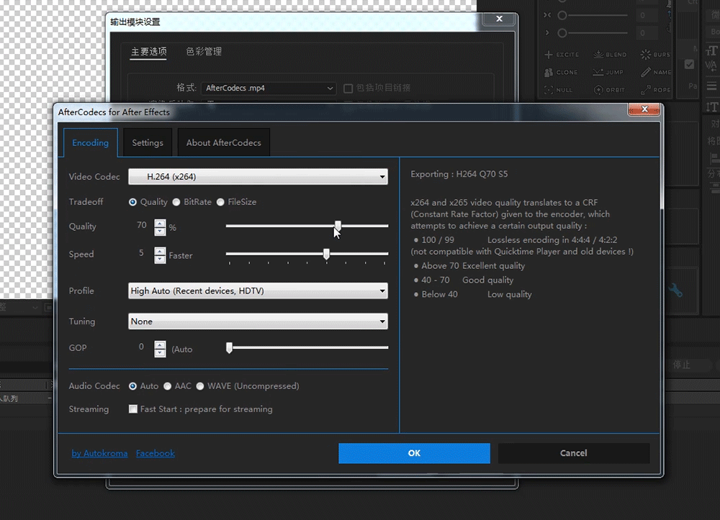Open the Facebook link
This screenshot has width=720, height=520.
click(156, 454)
